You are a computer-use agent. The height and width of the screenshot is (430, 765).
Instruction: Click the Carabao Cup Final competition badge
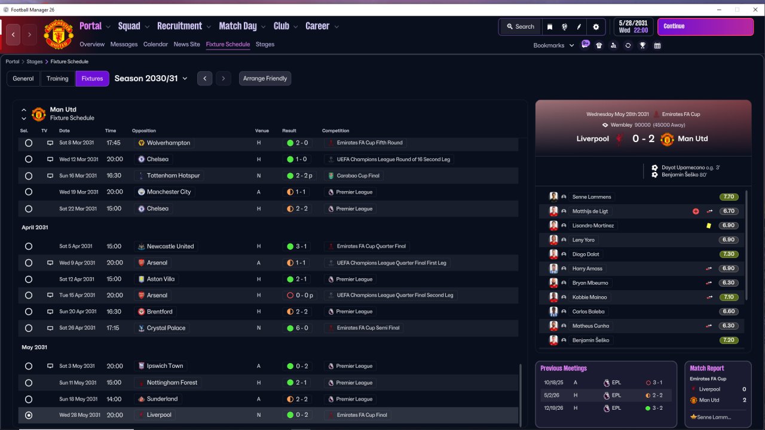coord(331,176)
